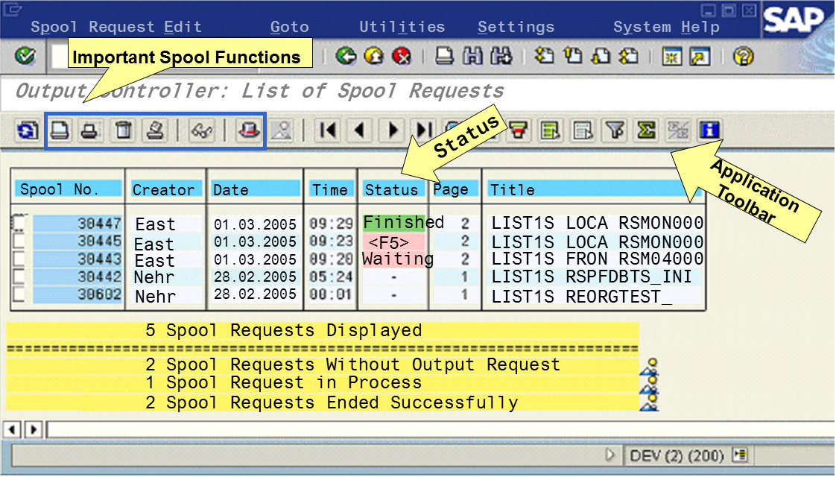Click the red Cancel icon in standard toolbar
This screenshot has height=477, width=839.
402,57
